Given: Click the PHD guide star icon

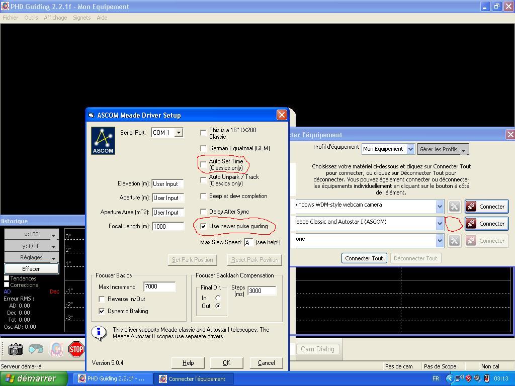Looking at the screenshot, I should coord(55,349).
